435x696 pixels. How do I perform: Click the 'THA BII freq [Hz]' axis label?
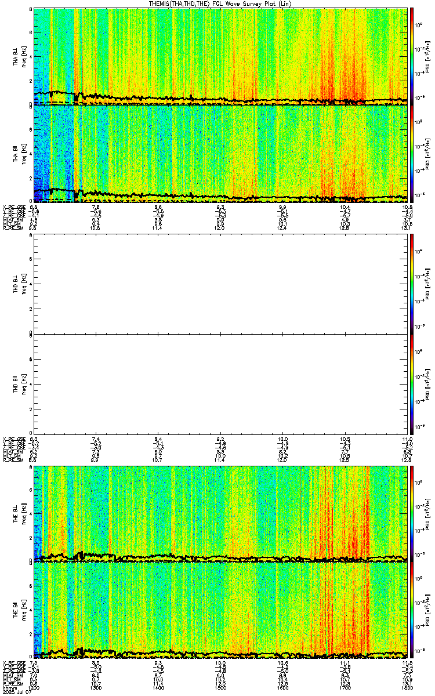[20, 154]
